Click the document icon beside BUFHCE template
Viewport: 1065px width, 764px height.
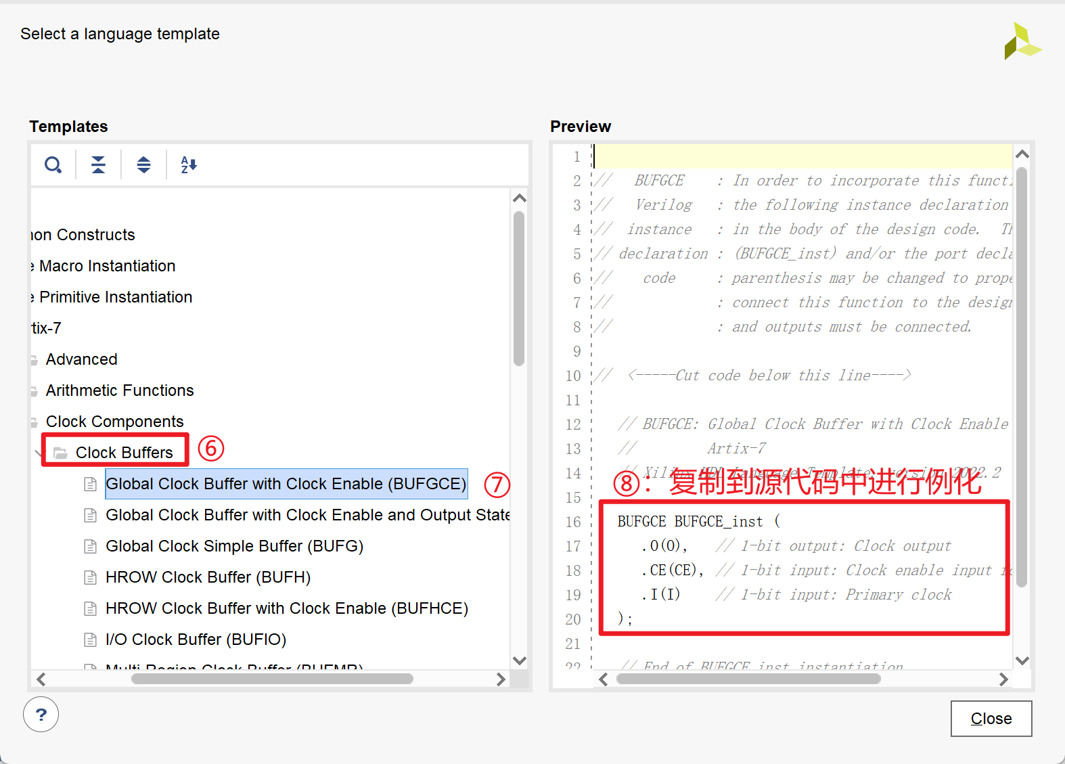[x=90, y=608]
